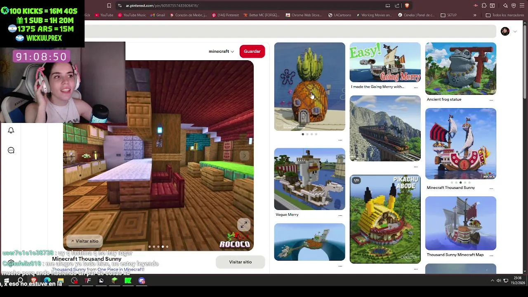Open the Minecraft Thousand Sunny red ship thumbnail

(x=461, y=144)
